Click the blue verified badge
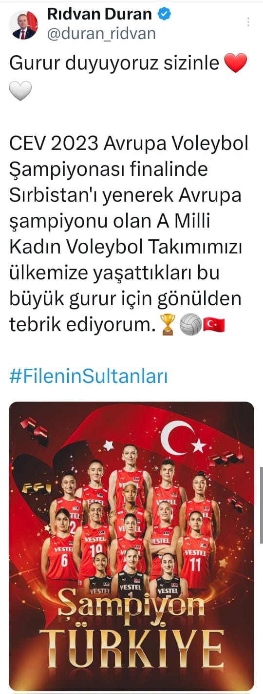Screen dimensions: 263x694 point(165,14)
